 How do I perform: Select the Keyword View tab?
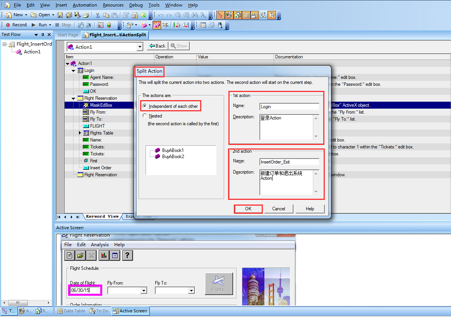click(102, 216)
